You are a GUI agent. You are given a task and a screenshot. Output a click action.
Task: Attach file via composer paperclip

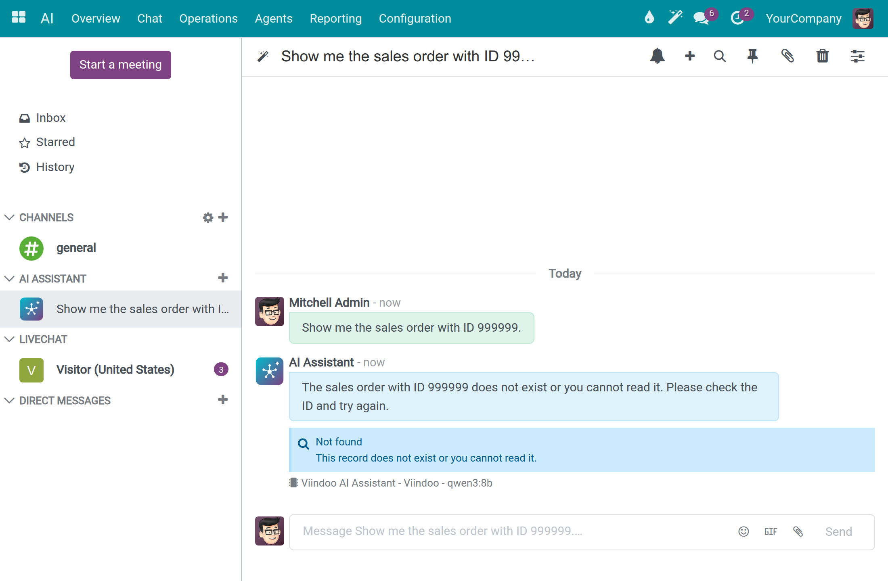tap(798, 532)
